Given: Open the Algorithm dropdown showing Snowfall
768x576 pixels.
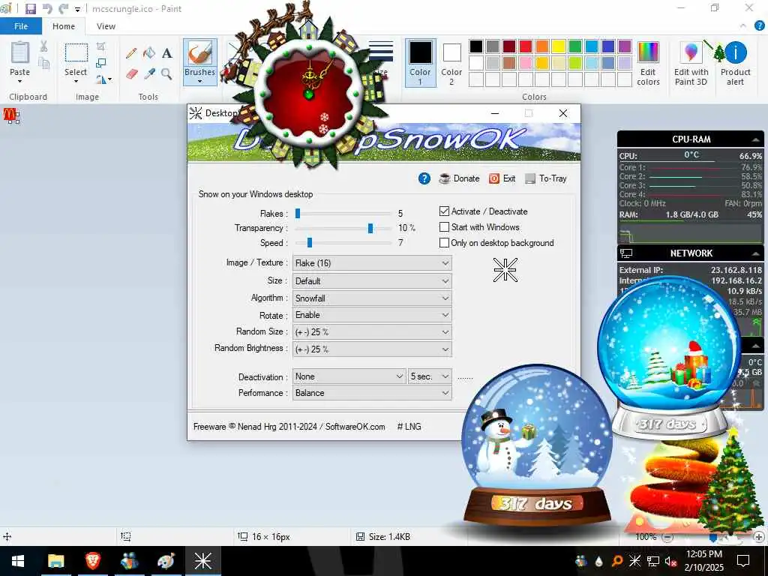Looking at the screenshot, I should (372, 298).
